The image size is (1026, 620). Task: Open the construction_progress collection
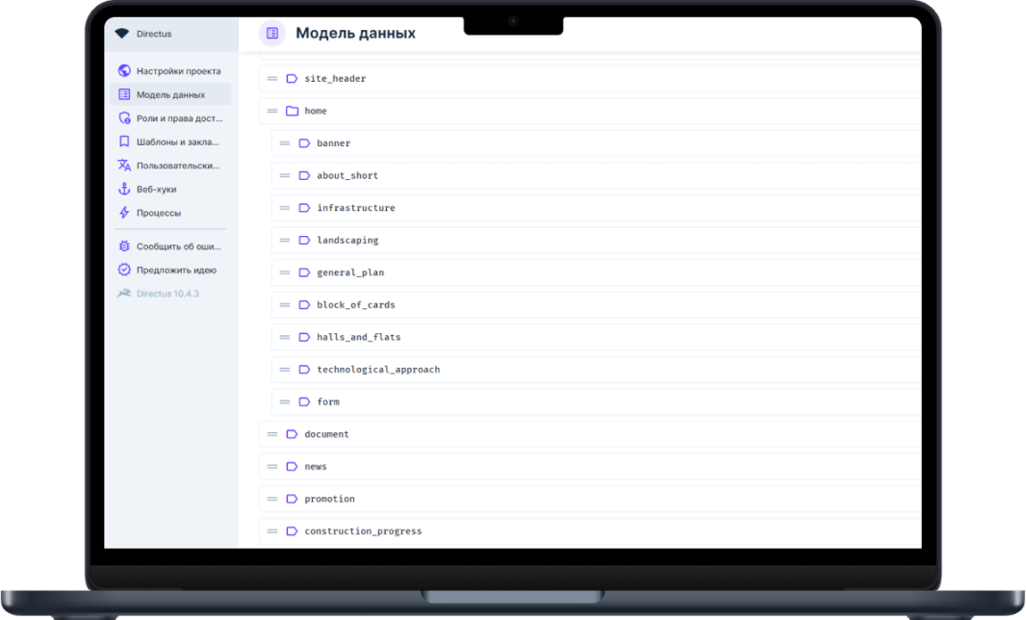(x=590, y=531)
